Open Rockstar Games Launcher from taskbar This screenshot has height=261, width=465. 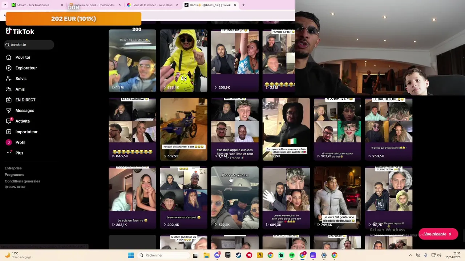point(260,255)
